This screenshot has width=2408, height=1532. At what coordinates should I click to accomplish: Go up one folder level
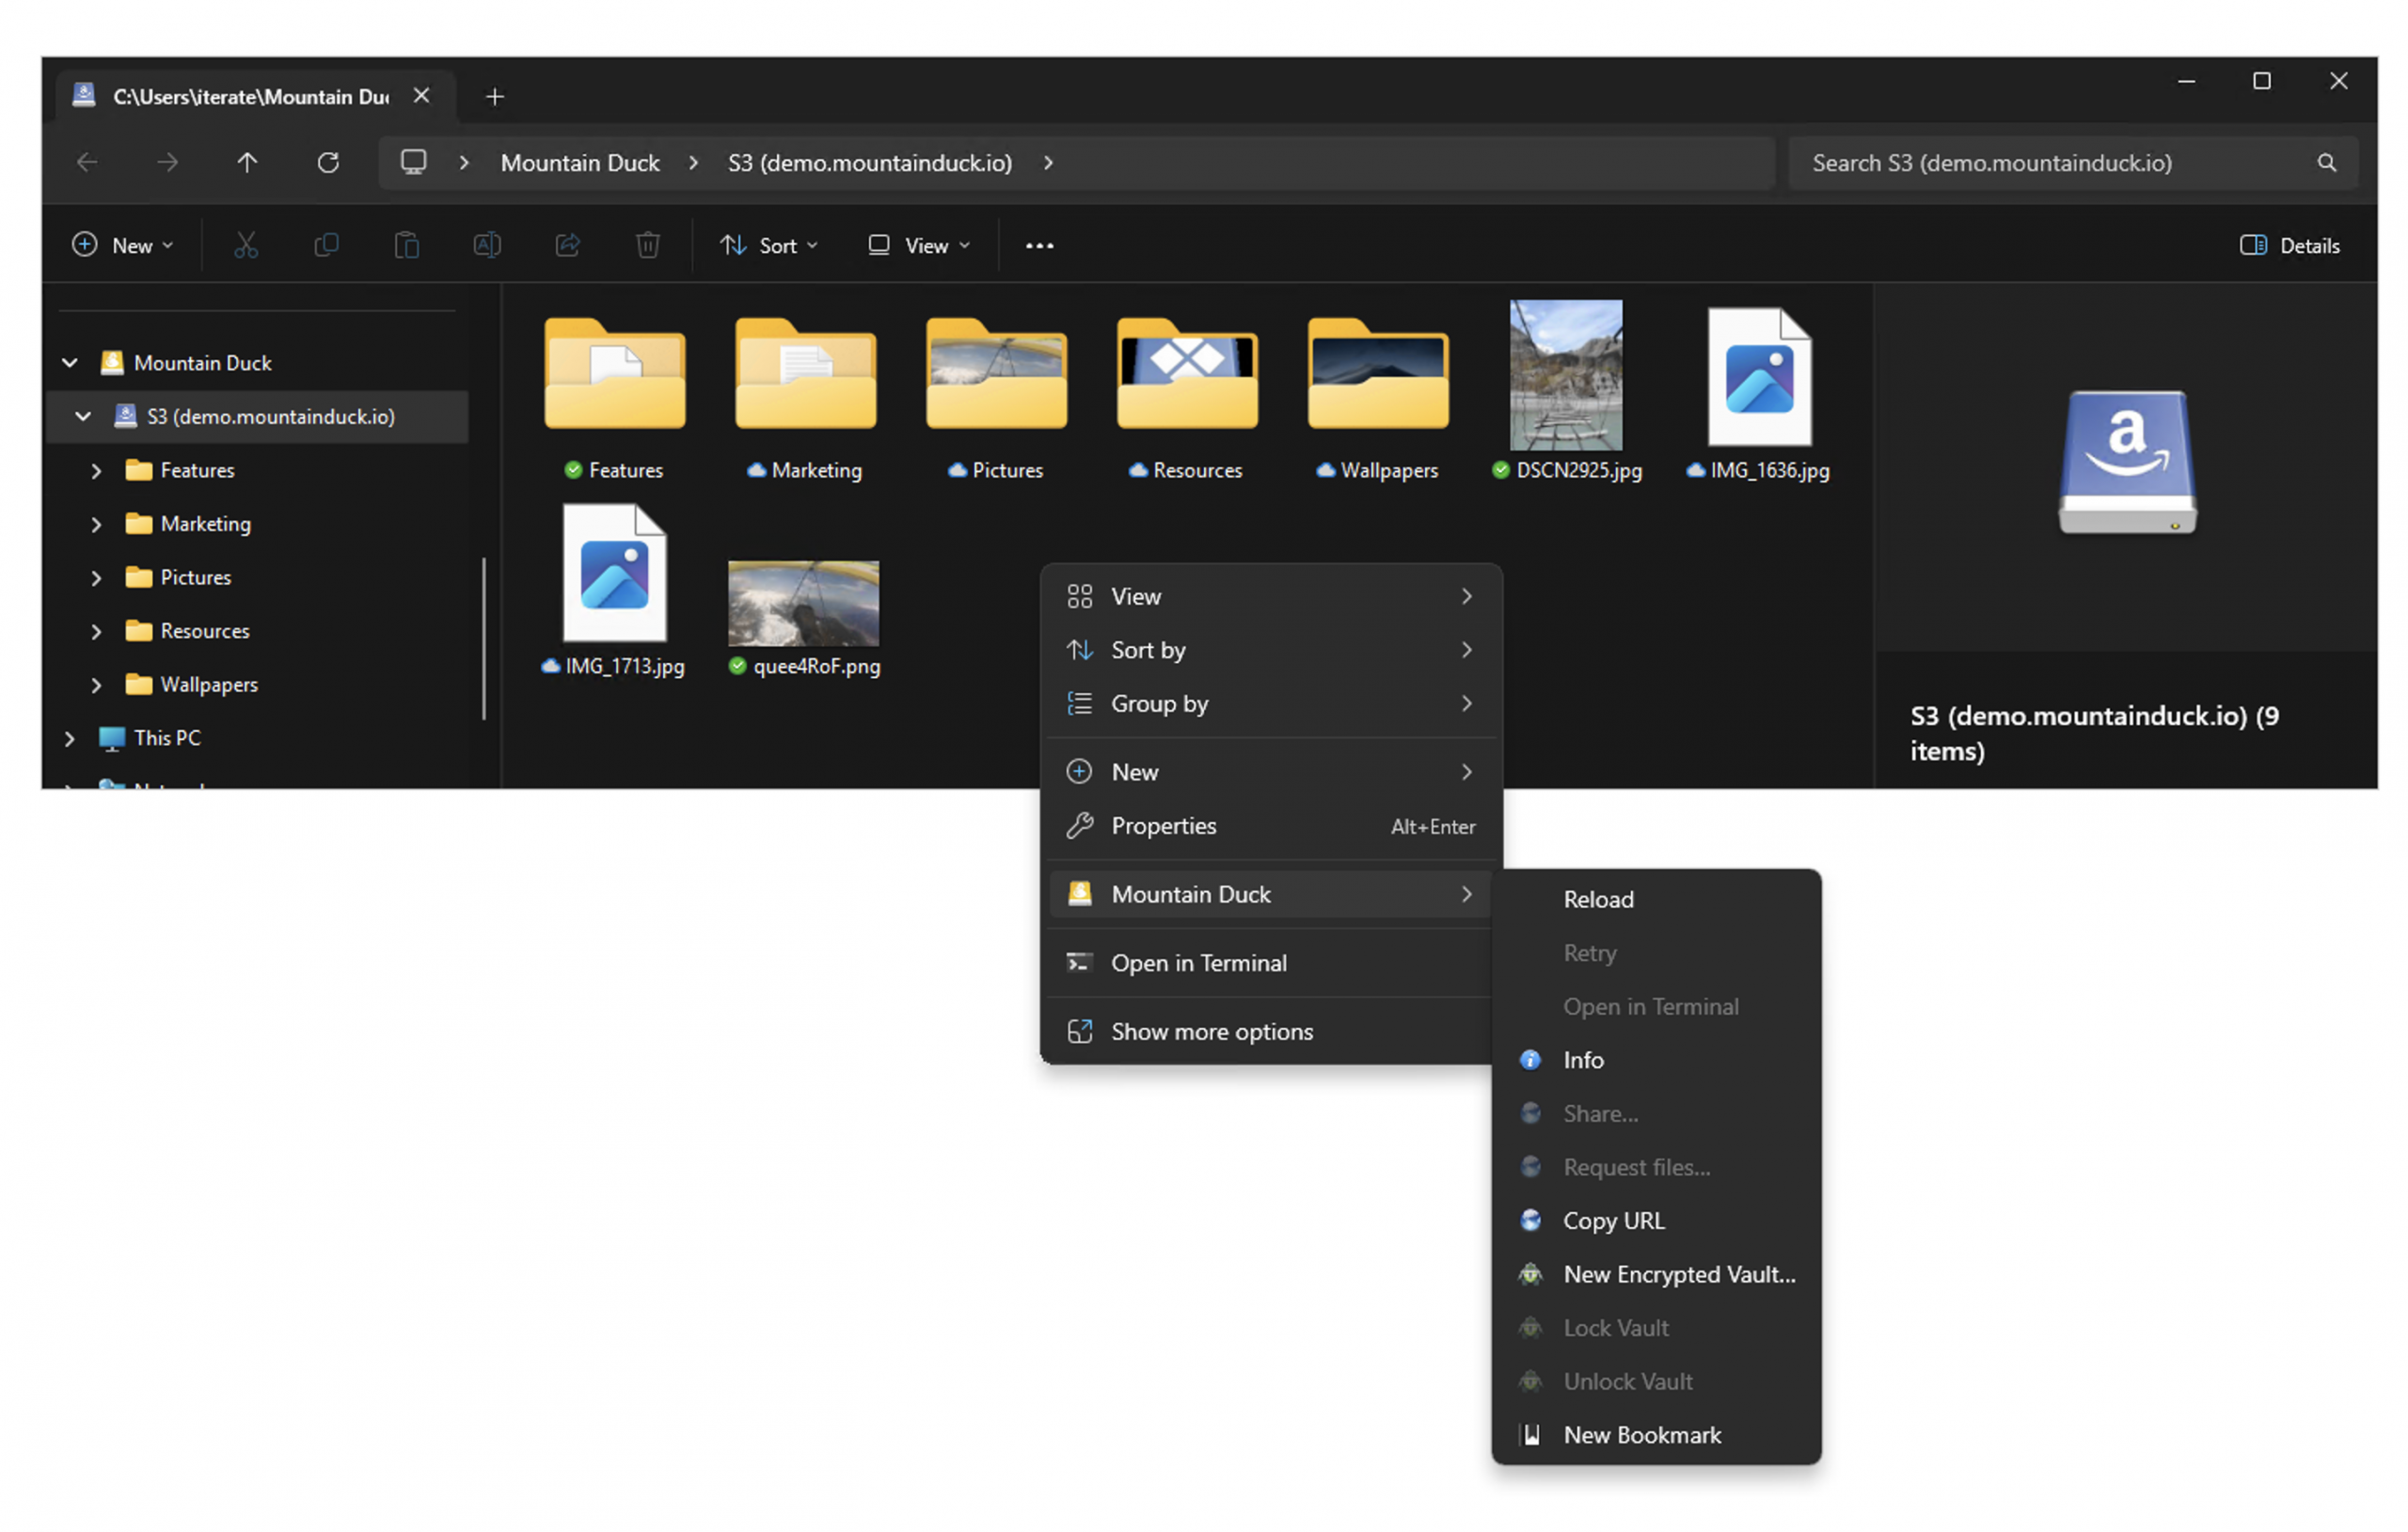click(248, 162)
